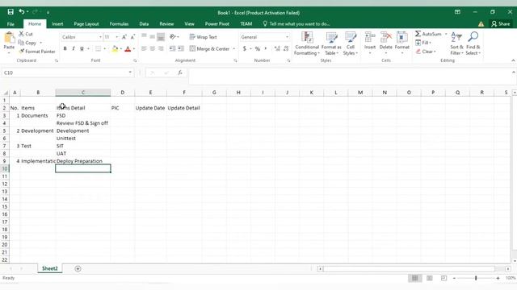
Task: Expand the Name Box dropdown arrow
Action: (x=130, y=72)
